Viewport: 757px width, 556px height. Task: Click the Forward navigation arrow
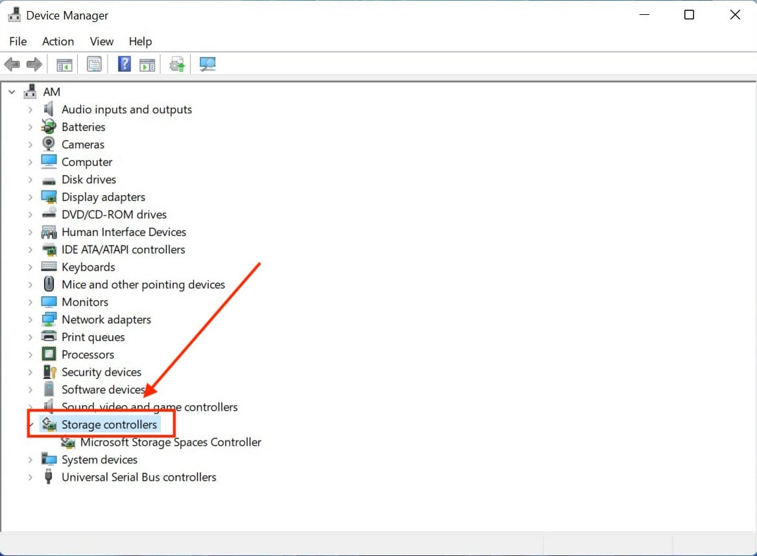click(34, 64)
